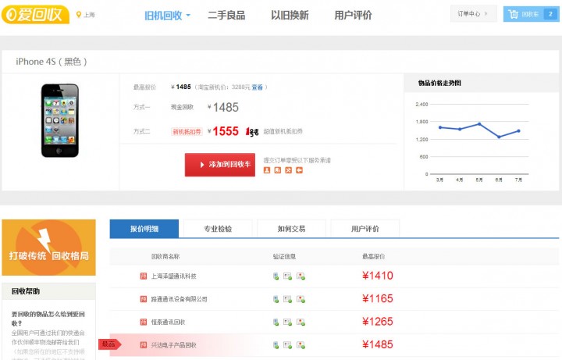Image resolution: width=562 pixels, height=360 pixels.
Task: Open vendor 恒泰通讯回收
Action: point(168,322)
